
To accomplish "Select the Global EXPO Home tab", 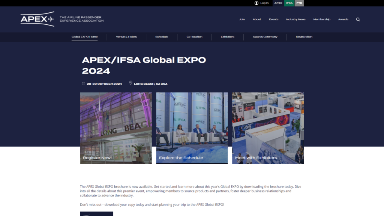I will coord(84,37).
